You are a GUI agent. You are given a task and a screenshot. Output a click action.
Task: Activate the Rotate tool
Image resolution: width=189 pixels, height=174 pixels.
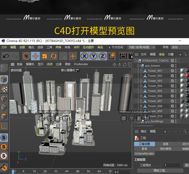pyautogui.click(x=53, y=56)
